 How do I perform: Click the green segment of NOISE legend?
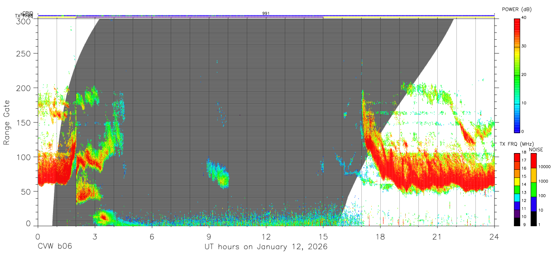coord(533,189)
